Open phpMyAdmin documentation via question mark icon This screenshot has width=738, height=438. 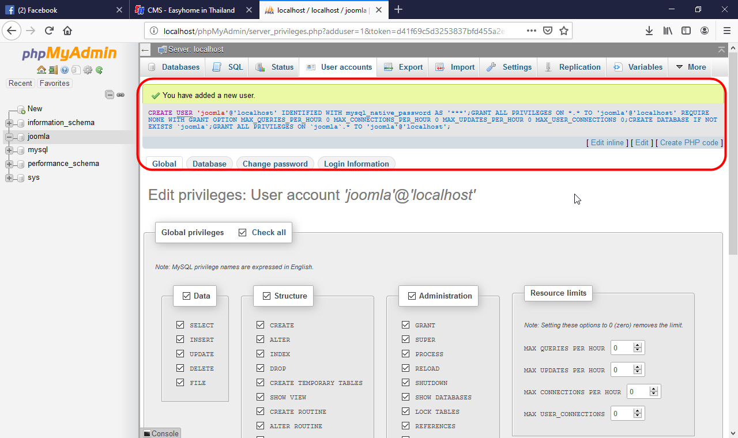[65, 70]
